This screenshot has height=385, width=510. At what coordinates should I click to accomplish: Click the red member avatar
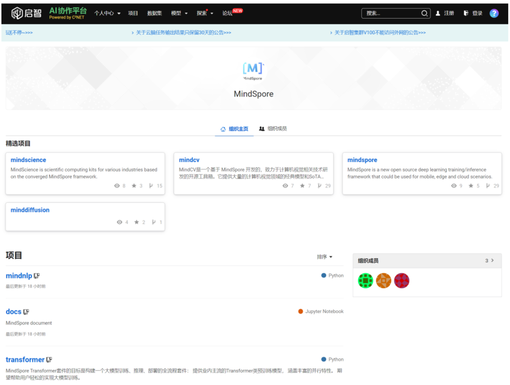401,281
